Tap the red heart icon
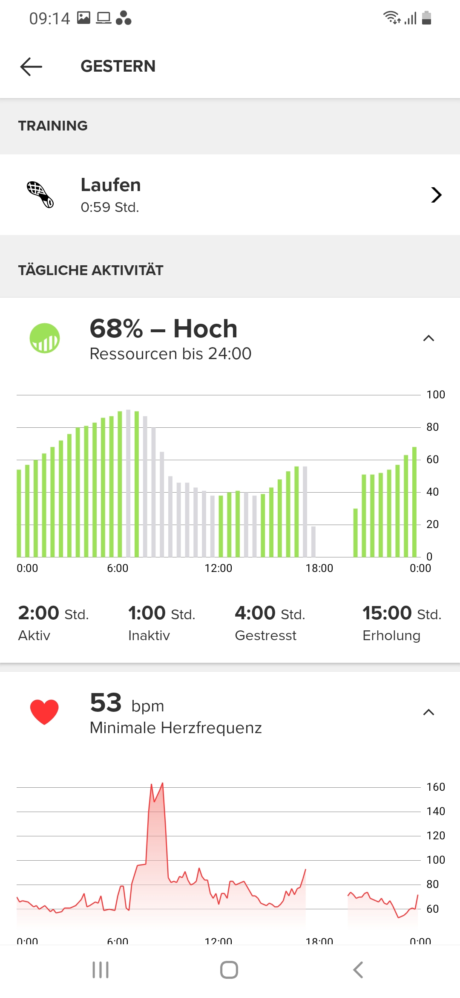460x998 pixels. click(44, 712)
